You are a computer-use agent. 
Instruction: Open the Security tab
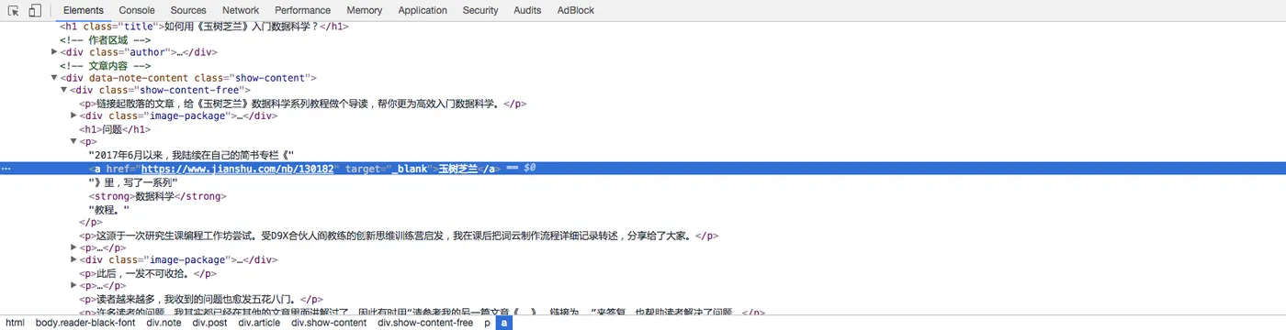pos(480,10)
